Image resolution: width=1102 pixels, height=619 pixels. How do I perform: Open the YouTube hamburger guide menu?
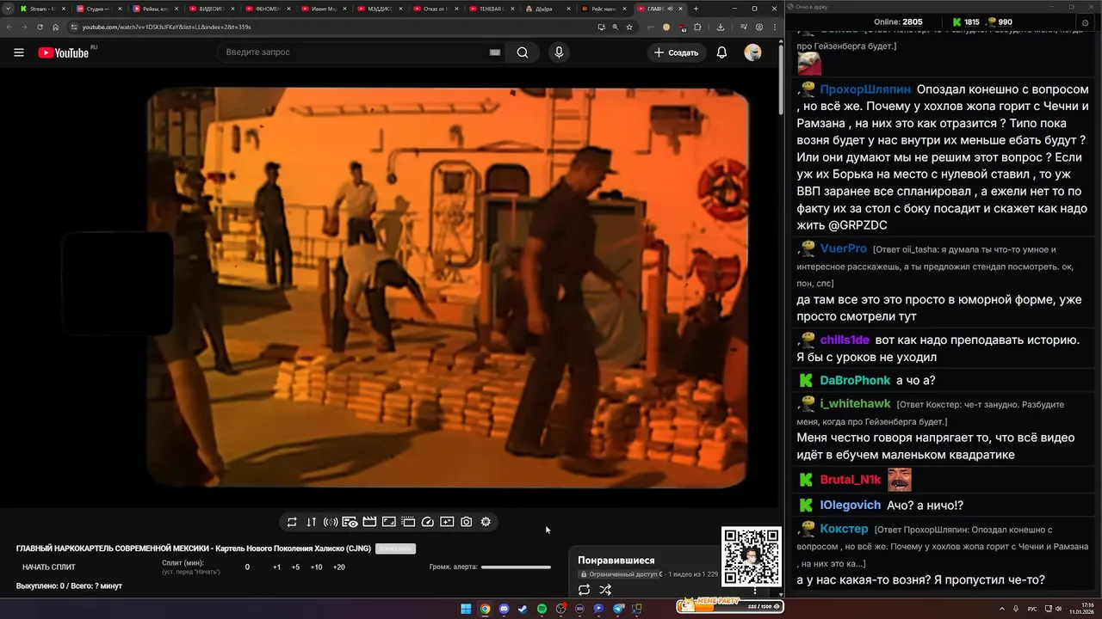19,52
